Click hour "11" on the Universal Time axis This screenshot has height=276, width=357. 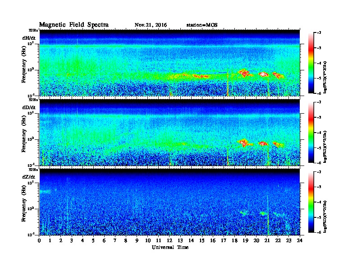159,240
